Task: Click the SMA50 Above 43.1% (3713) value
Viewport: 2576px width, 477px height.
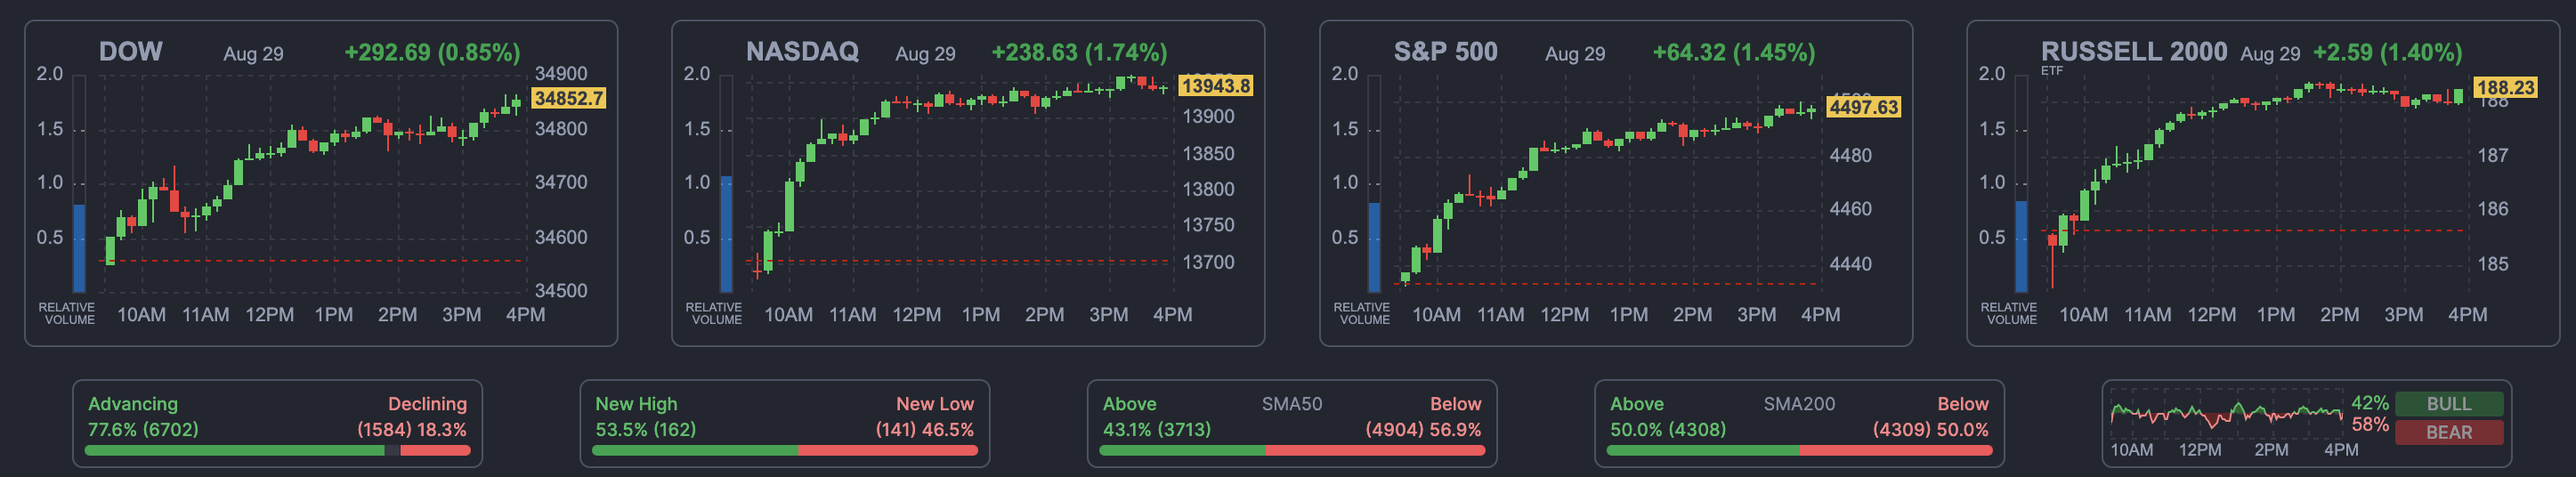Action: click(x=1156, y=429)
